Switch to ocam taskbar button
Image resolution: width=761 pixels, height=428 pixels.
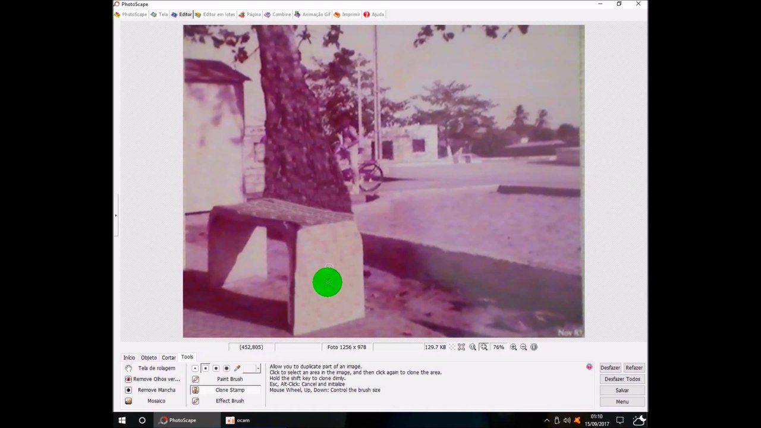point(238,420)
